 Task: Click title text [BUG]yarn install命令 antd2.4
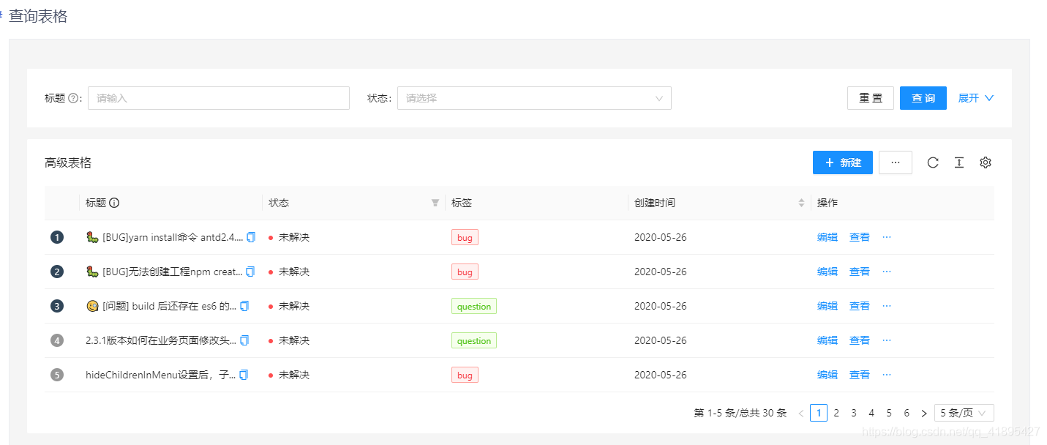click(173, 237)
